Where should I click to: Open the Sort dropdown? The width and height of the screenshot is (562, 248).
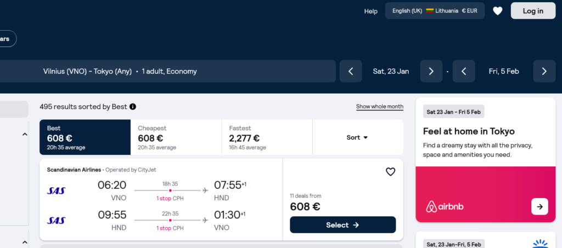(x=357, y=137)
